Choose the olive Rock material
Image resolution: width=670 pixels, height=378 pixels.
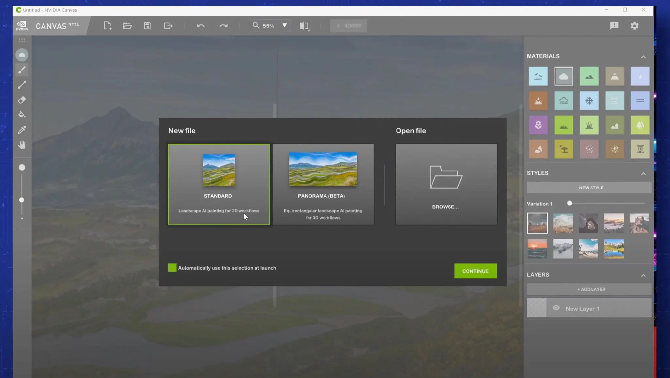615,125
